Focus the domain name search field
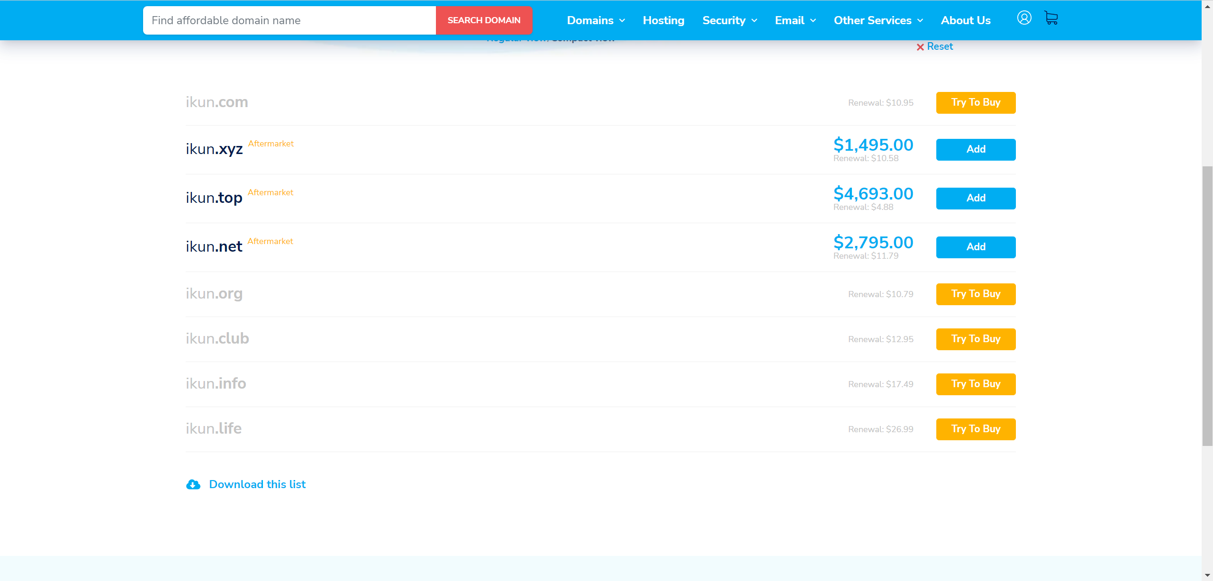This screenshot has height=581, width=1213. pos(290,20)
